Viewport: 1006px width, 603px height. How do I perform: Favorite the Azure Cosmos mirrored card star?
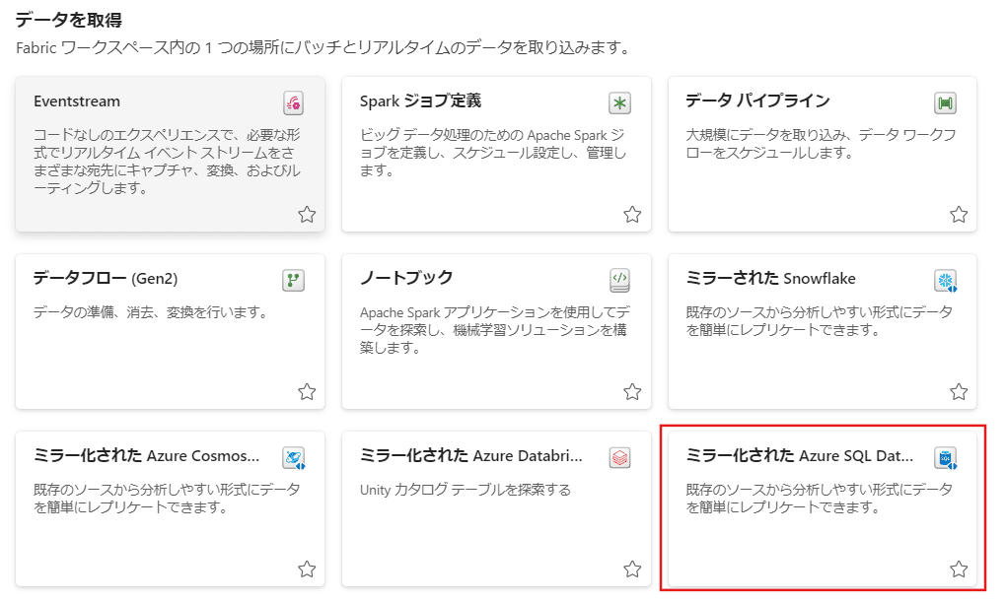tap(307, 569)
